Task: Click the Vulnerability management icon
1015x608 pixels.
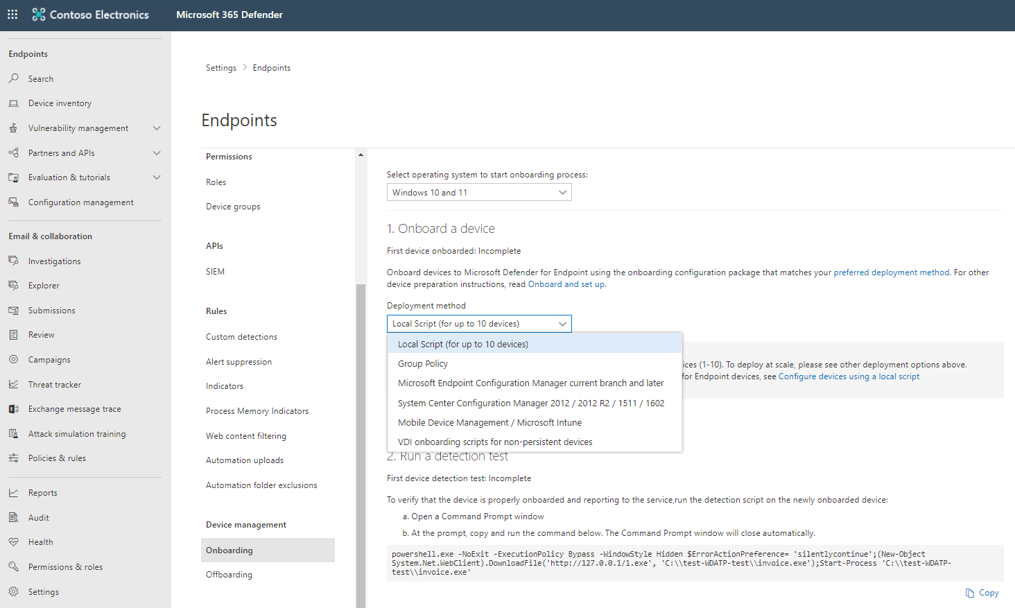Action: (x=13, y=128)
